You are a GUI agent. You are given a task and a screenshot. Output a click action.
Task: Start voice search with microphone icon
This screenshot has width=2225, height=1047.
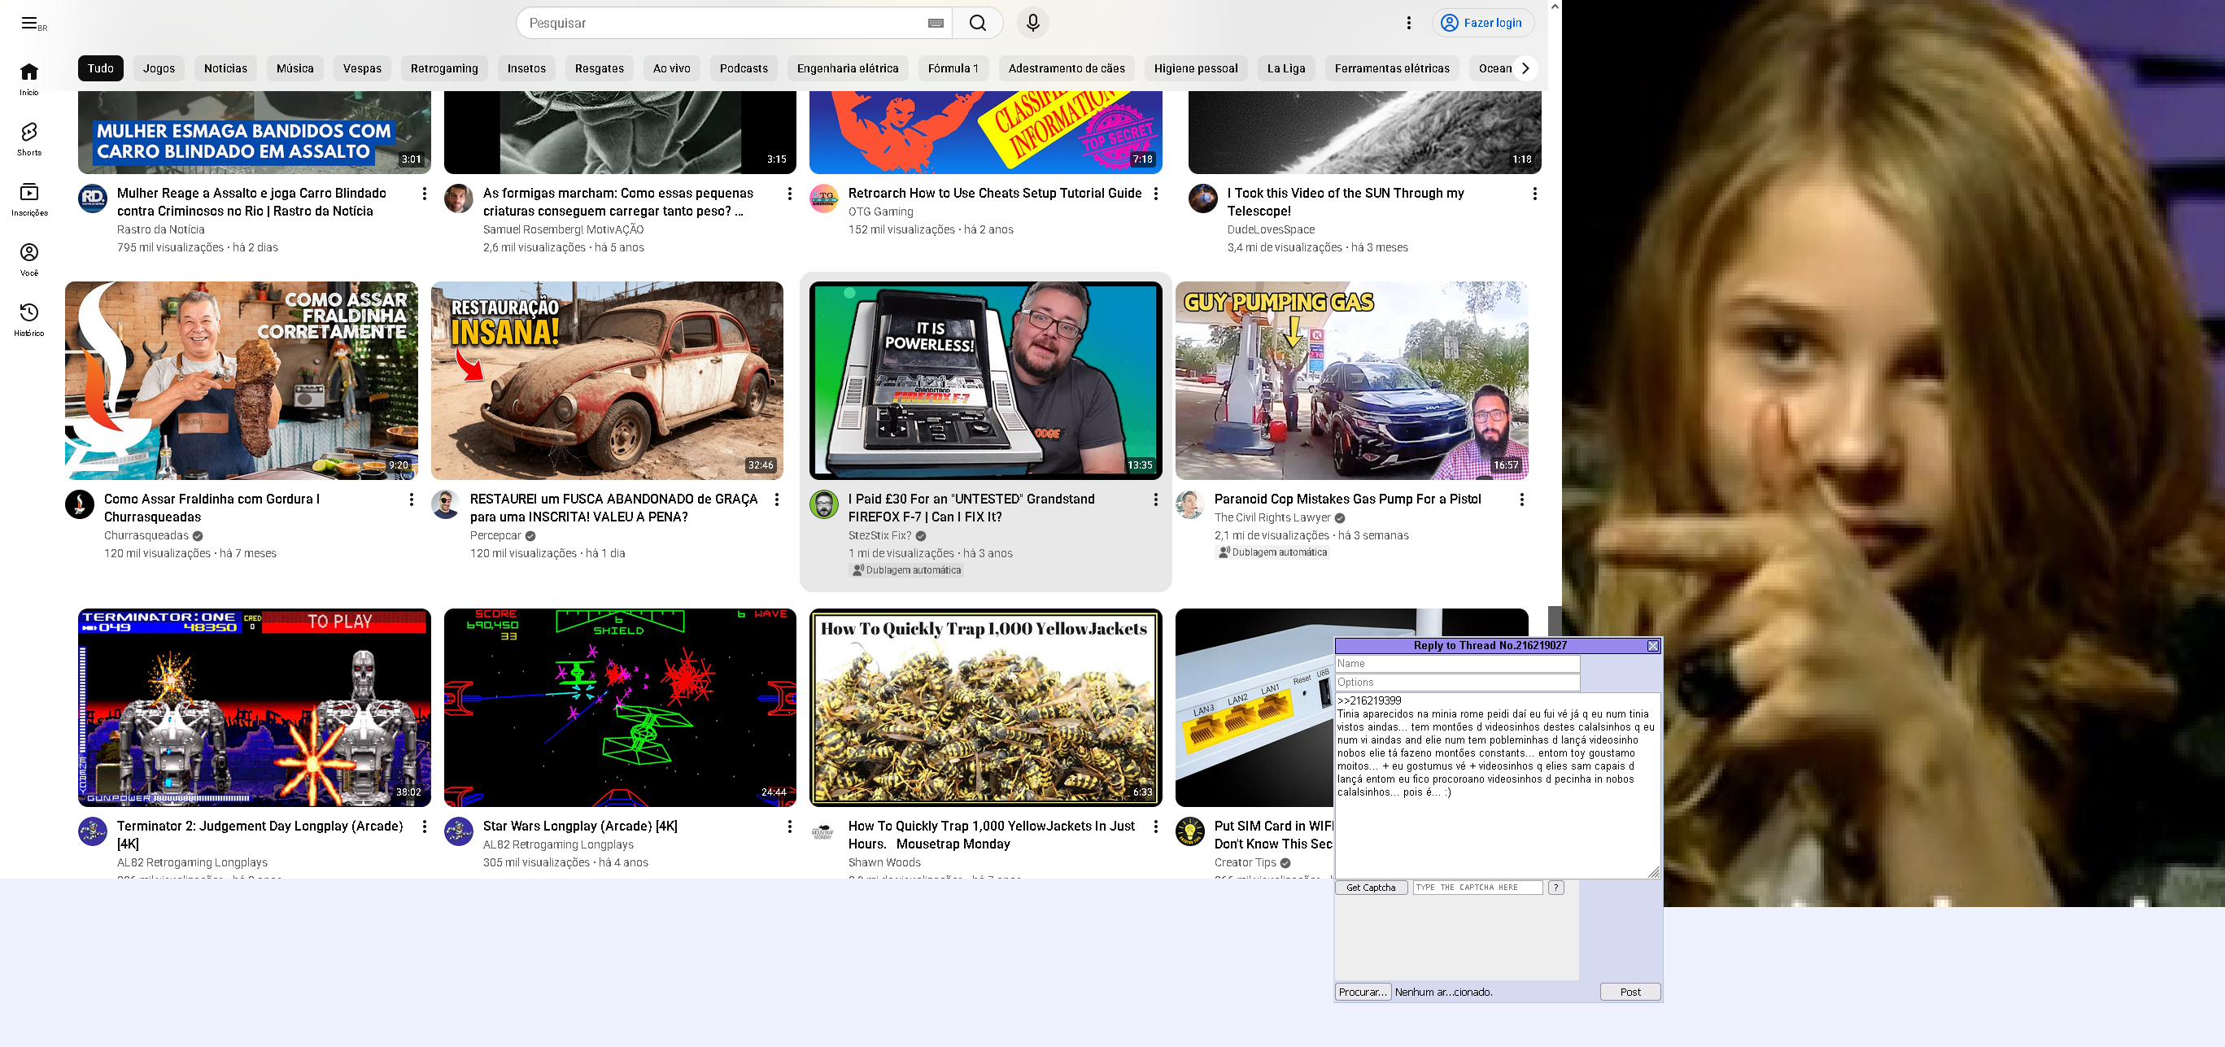pyautogui.click(x=1032, y=24)
